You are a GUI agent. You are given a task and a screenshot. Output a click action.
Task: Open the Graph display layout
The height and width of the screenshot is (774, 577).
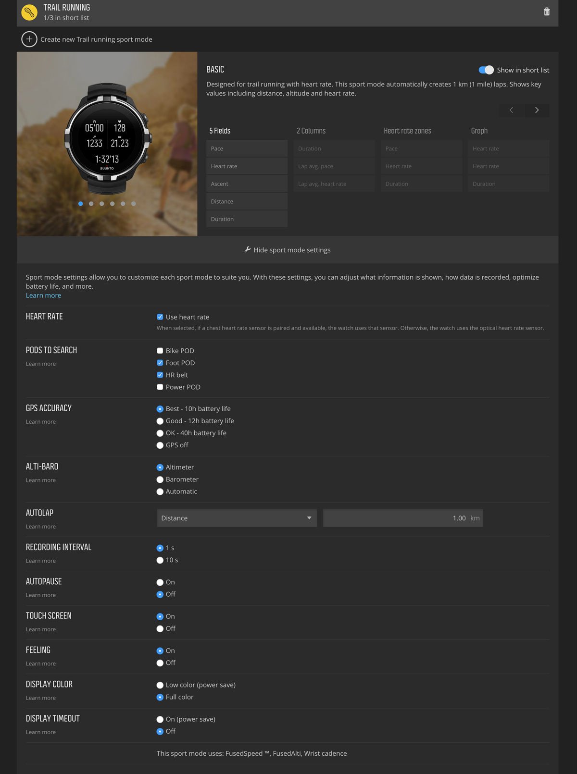479,131
